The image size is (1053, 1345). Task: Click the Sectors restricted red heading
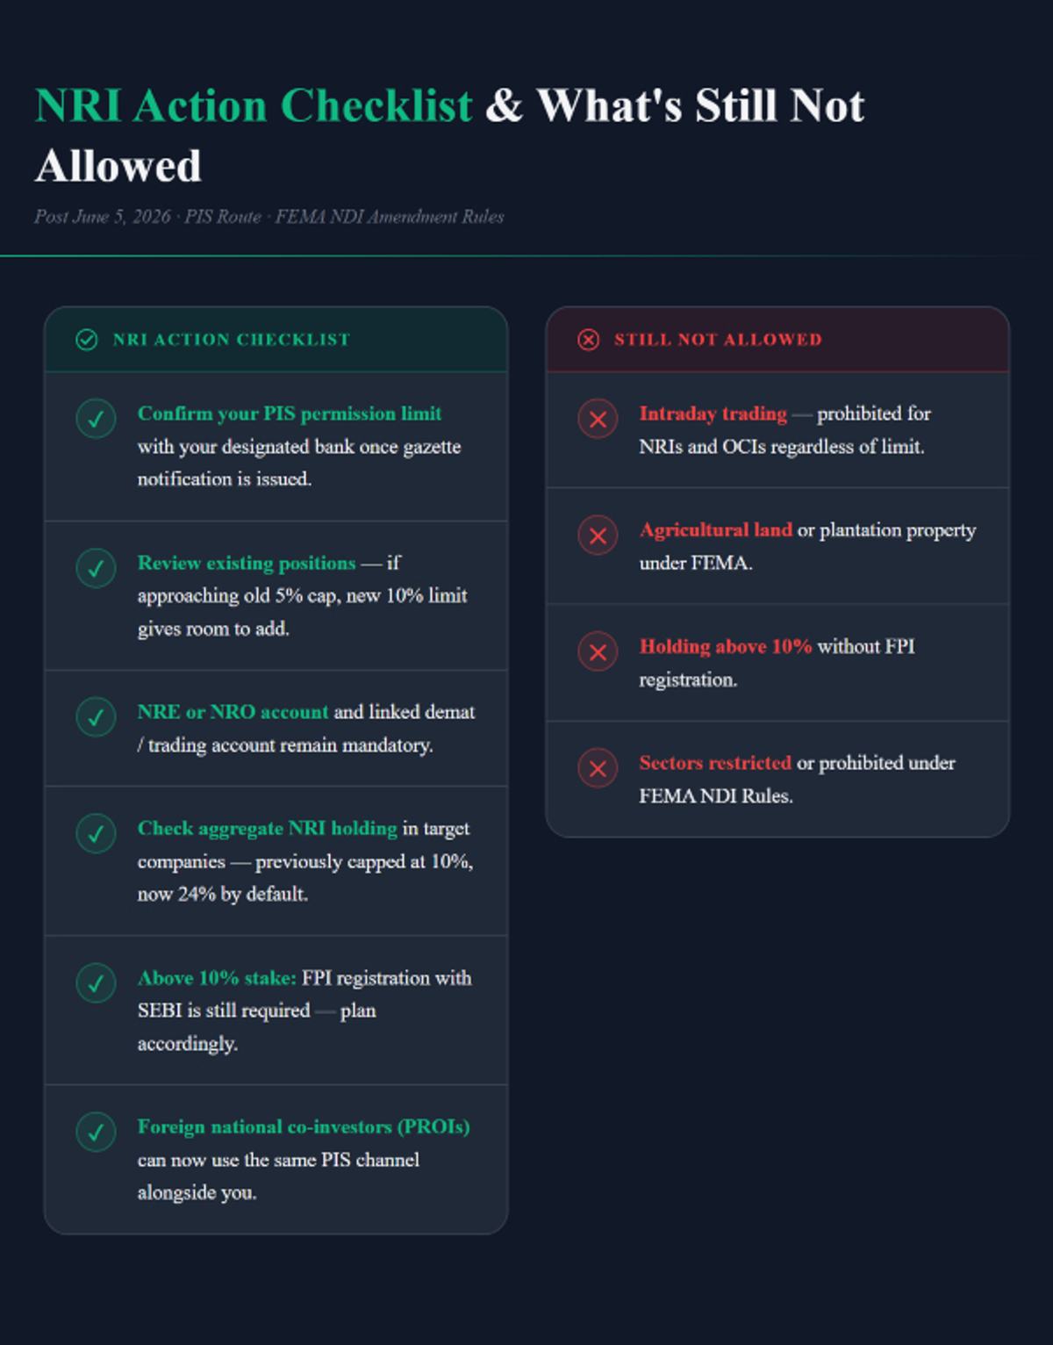point(715,763)
